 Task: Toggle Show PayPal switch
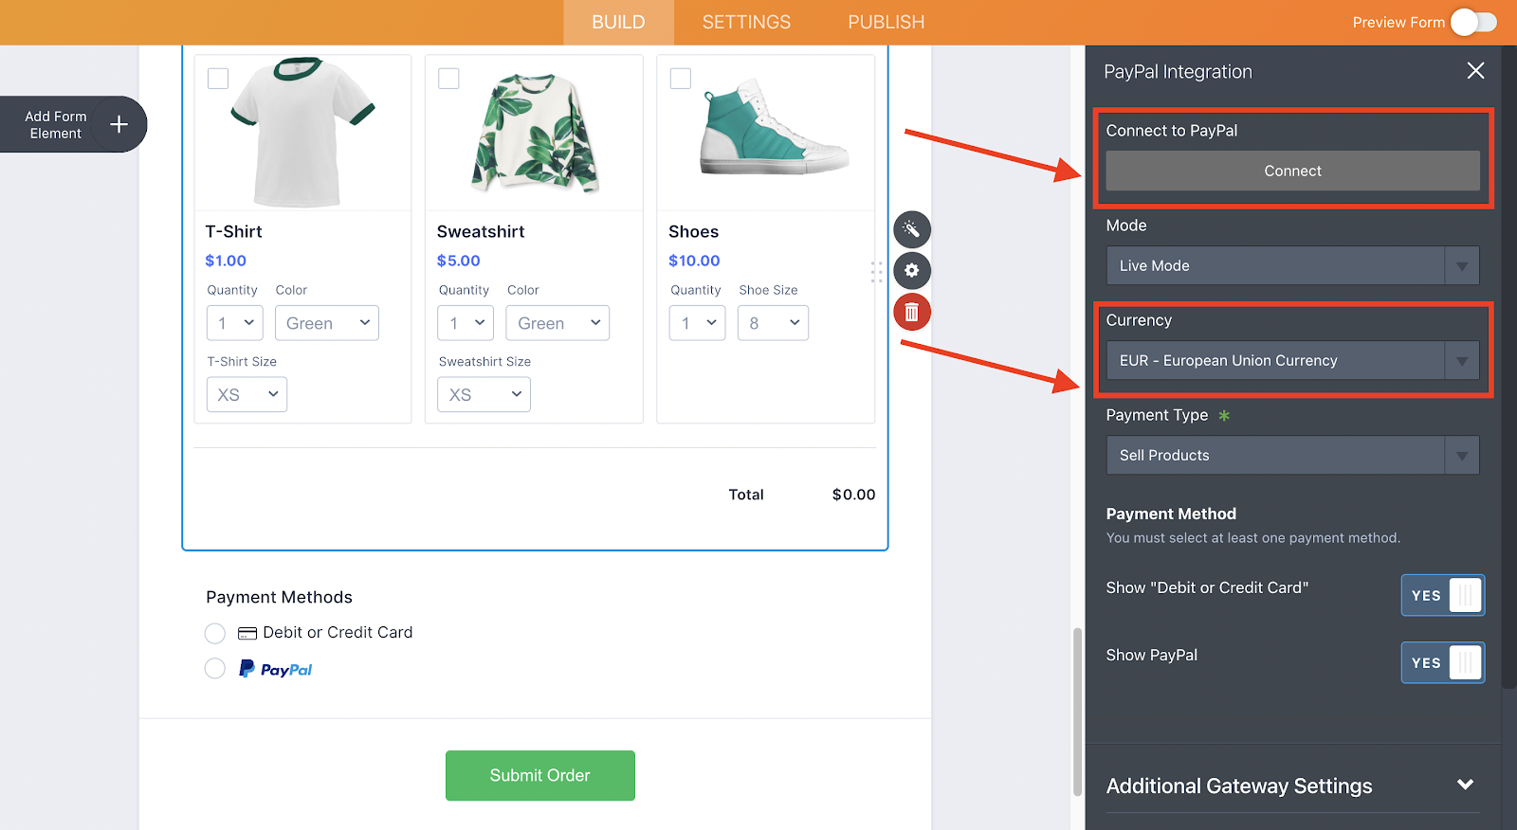click(1442, 662)
